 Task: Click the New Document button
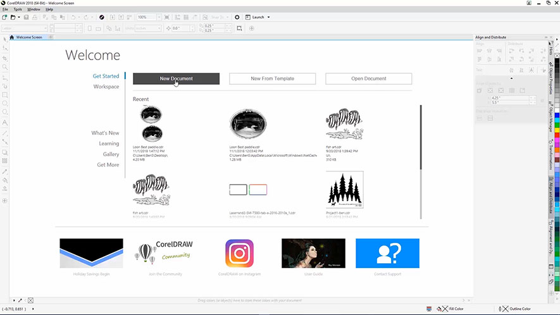tap(176, 78)
